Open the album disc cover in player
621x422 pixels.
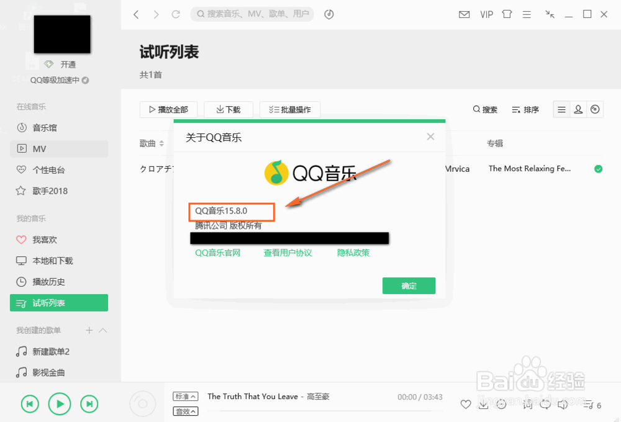tap(143, 403)
